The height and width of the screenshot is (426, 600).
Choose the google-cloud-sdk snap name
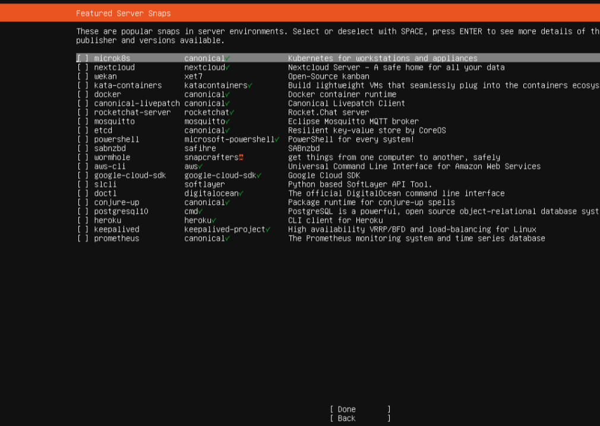click(130, 176)
